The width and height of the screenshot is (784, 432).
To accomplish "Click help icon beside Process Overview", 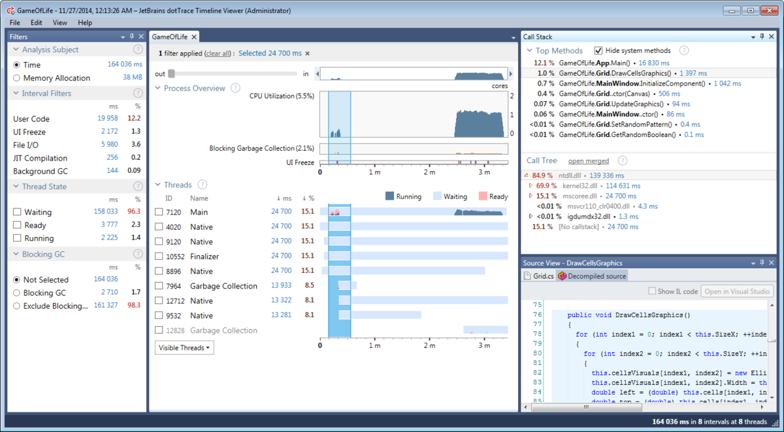I will point(235,88).
